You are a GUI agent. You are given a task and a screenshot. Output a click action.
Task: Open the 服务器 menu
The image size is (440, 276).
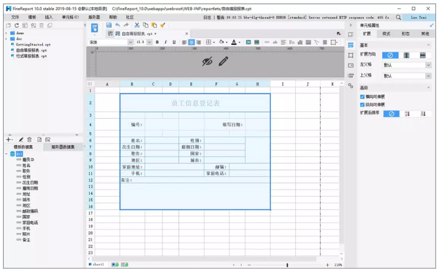pos(94,18)
